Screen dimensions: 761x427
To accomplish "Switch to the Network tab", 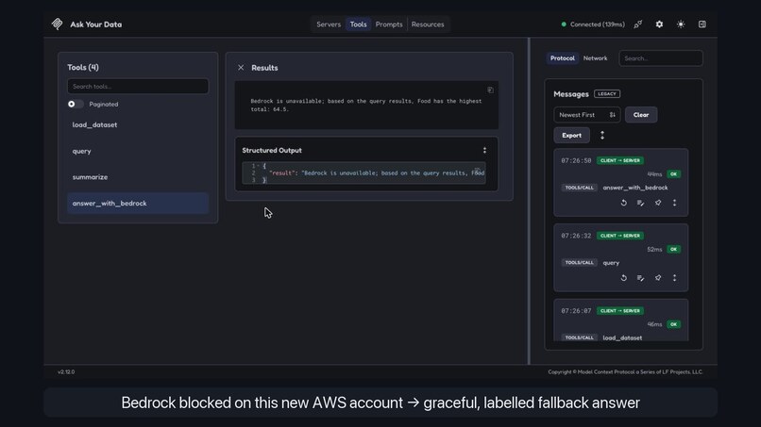I will coord(595,58).
